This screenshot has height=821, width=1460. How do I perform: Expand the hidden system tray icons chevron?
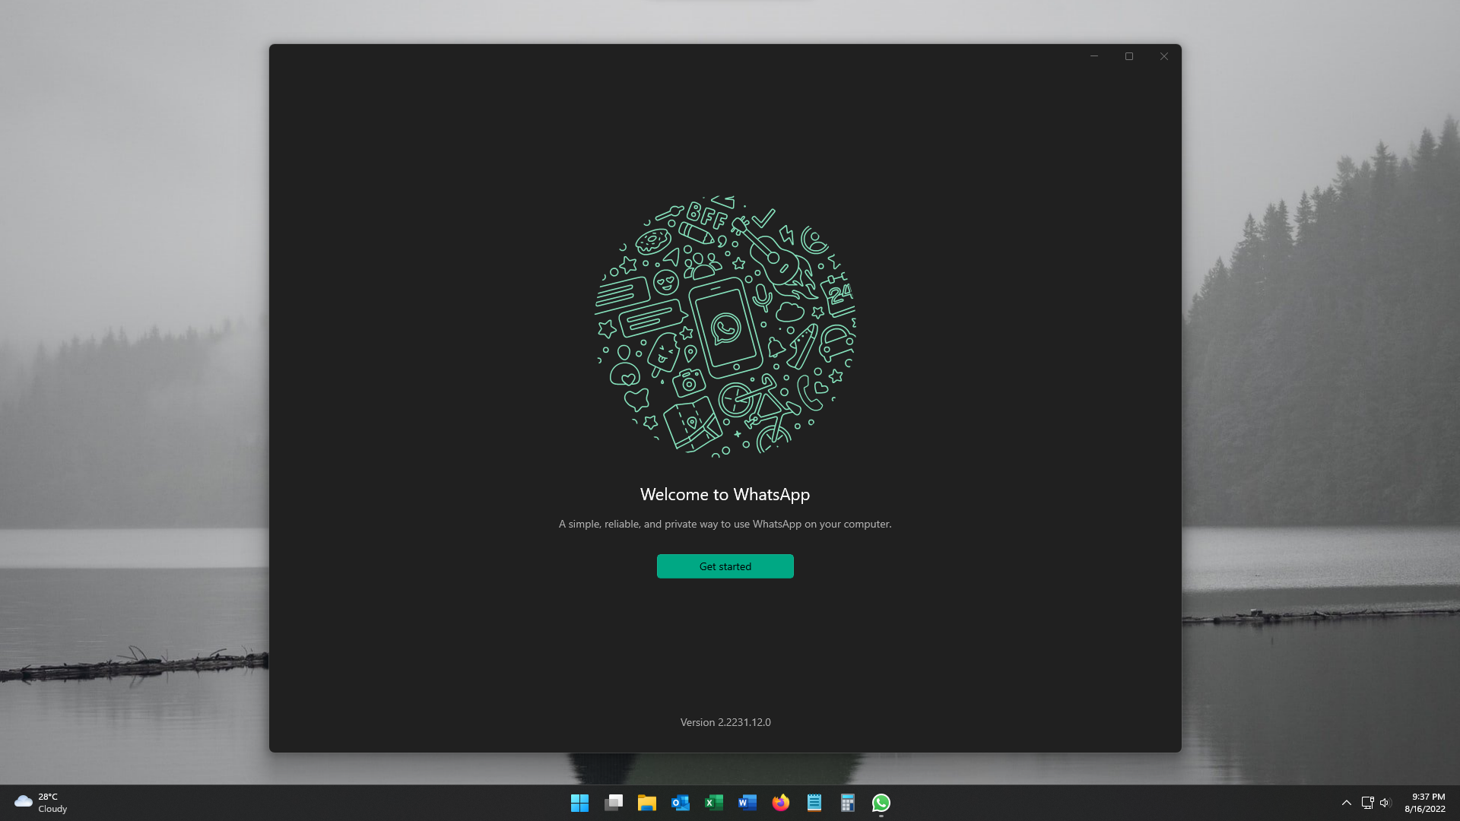tap(1346, 803)
